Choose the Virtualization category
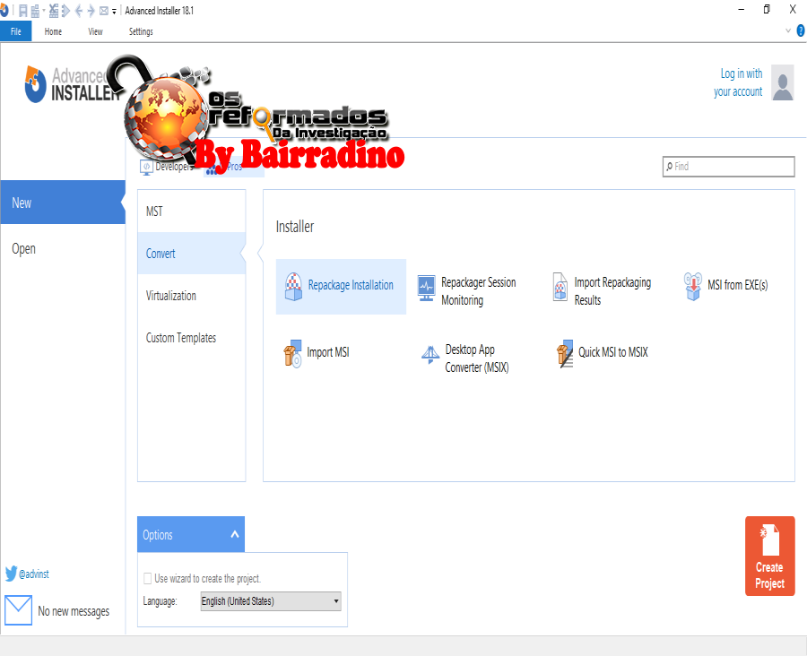 pos(192,296)
